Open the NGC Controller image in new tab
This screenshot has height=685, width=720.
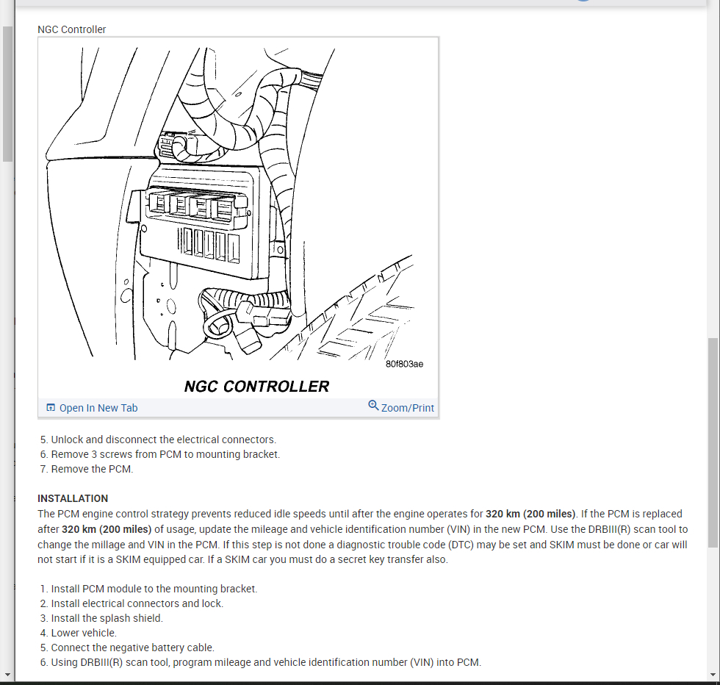click(92, 408)
